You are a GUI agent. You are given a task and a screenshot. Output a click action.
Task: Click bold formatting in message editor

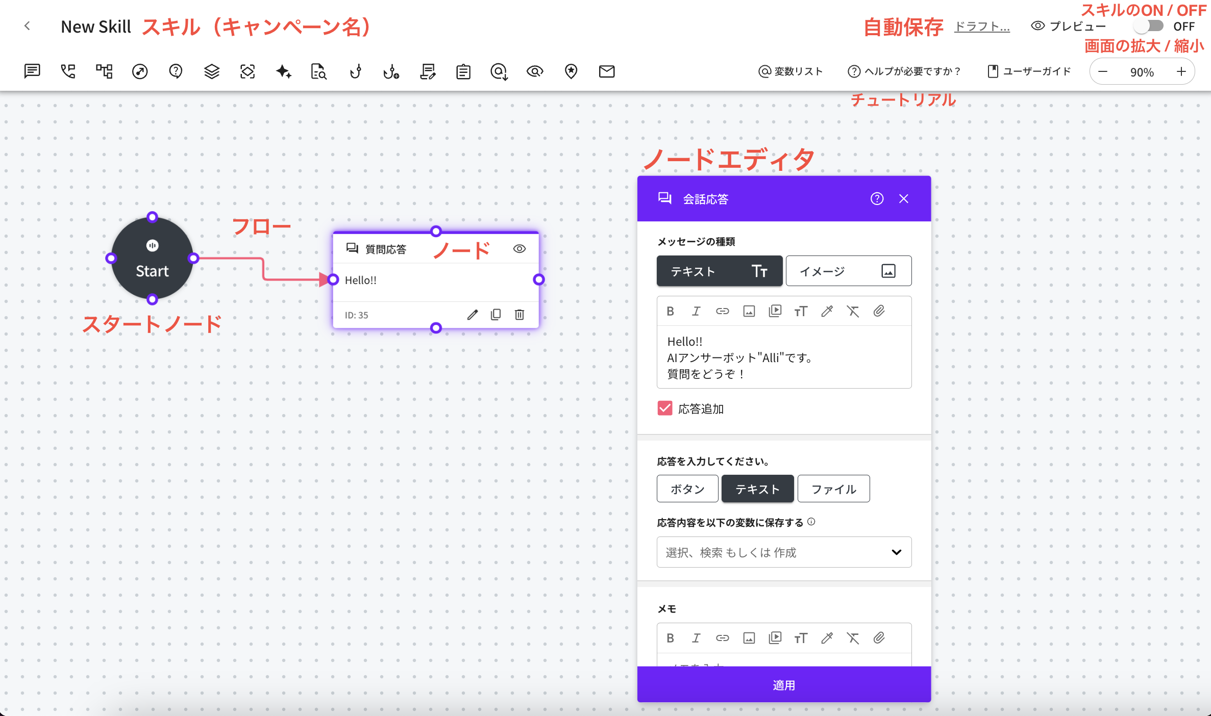670,311
